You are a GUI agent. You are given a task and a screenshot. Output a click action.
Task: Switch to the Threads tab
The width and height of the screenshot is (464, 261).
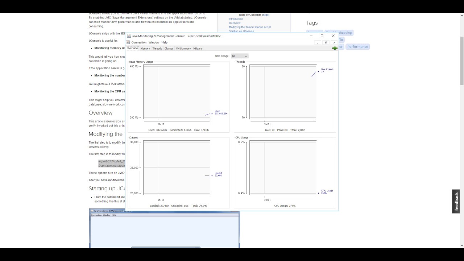pyautogui.click(x=157, y=48)
